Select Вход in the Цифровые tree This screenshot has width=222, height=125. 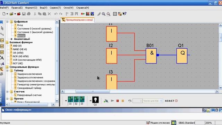(20, 25)
